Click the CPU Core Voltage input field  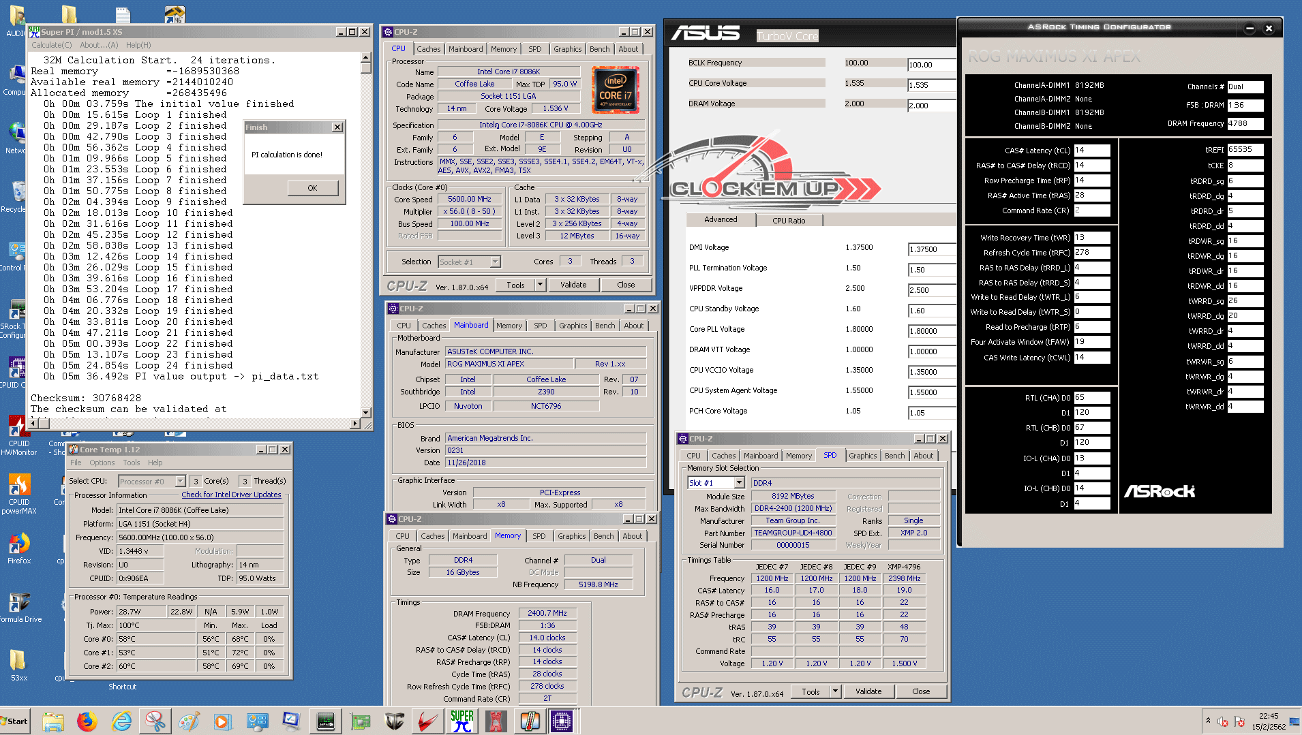coord(931,85)
